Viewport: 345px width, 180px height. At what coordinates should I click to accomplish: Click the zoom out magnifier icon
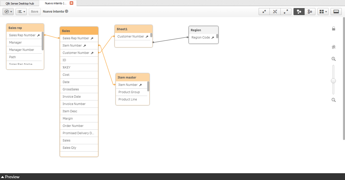[x=334, y=100]
